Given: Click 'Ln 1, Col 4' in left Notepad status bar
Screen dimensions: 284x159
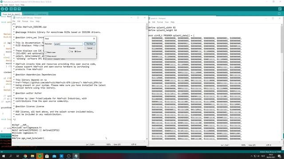Looking at the screenshot, I should click(x=90, y=144).
